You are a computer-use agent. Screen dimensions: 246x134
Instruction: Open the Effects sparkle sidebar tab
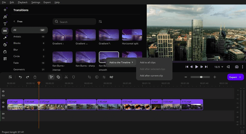5,38
